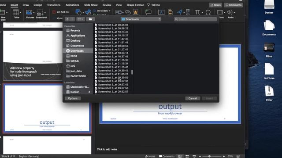Click the Symbol omega icon
282x158 pixels.
click(x=208, y=12)
